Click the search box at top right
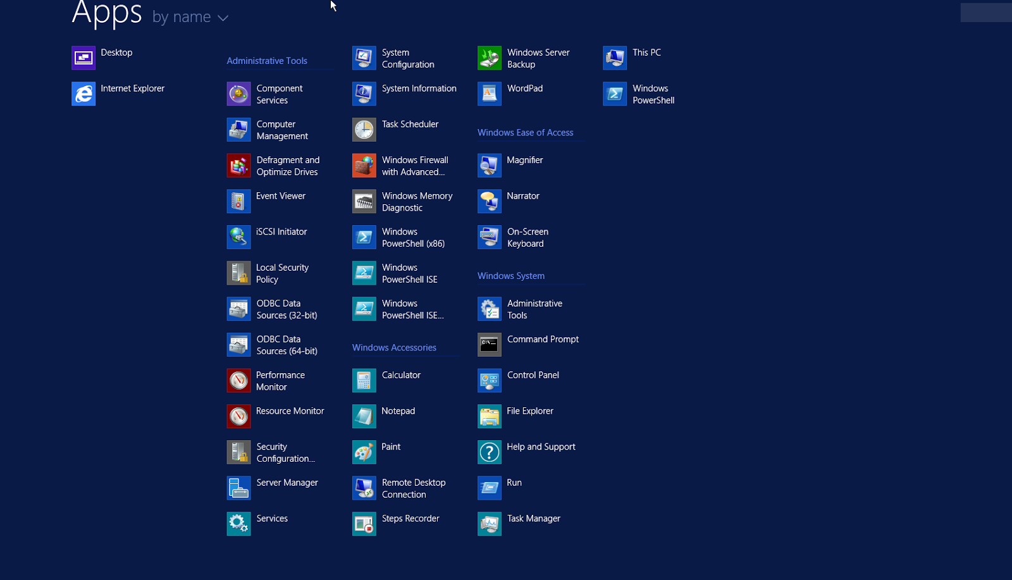Image resolution: width=1012 pixels, height=580 pixels. (986, 13)
